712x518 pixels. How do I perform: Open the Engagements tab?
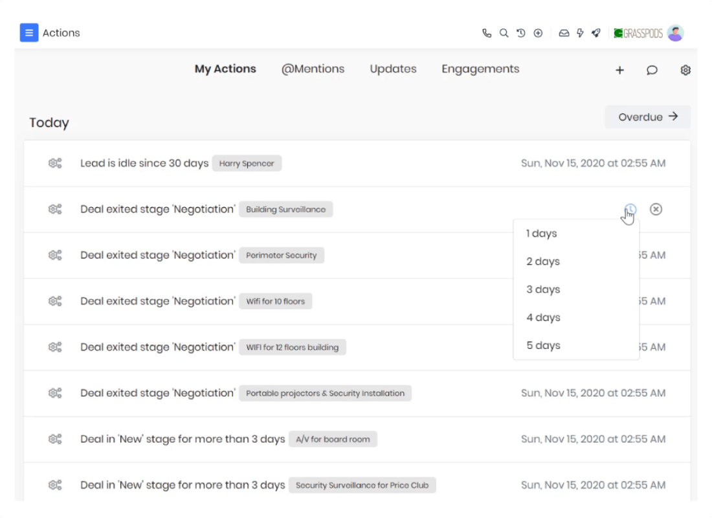[x=480, y=69]
